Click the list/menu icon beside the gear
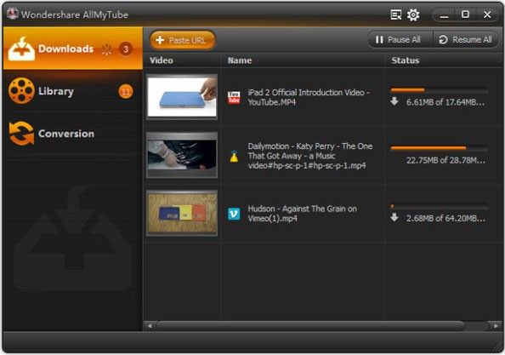Viewport: 505px width, 355px height. tap(396, 14)
